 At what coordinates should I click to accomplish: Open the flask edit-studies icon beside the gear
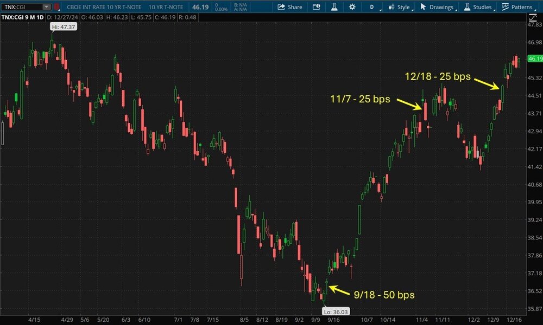pos(334,7)
